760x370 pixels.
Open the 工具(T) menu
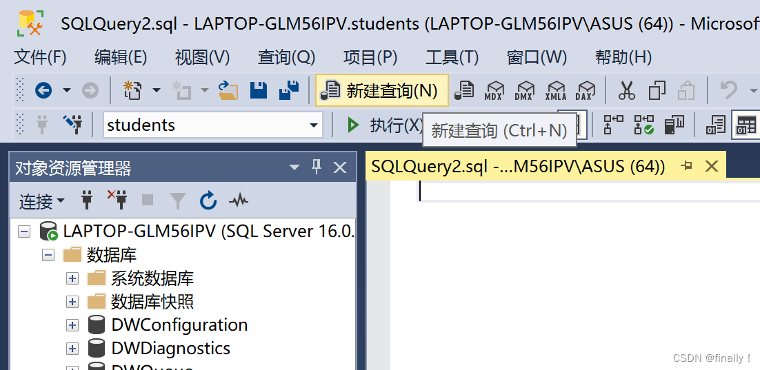(x=452, y=58)
